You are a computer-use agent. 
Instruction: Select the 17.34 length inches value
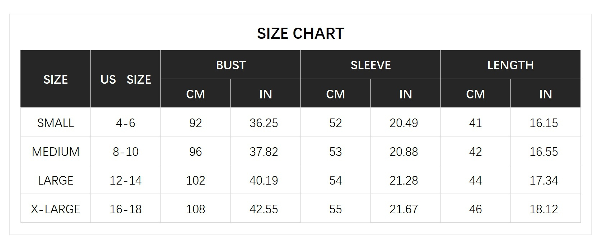[x=544, y=180]
